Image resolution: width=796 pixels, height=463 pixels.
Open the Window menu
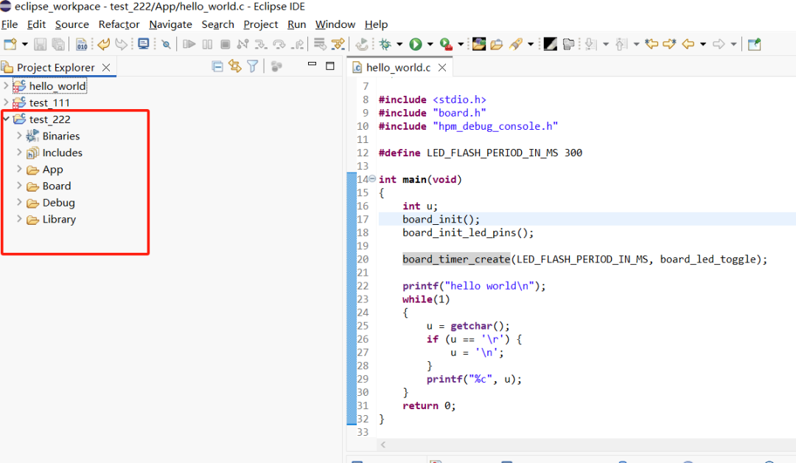click(335, 24)
